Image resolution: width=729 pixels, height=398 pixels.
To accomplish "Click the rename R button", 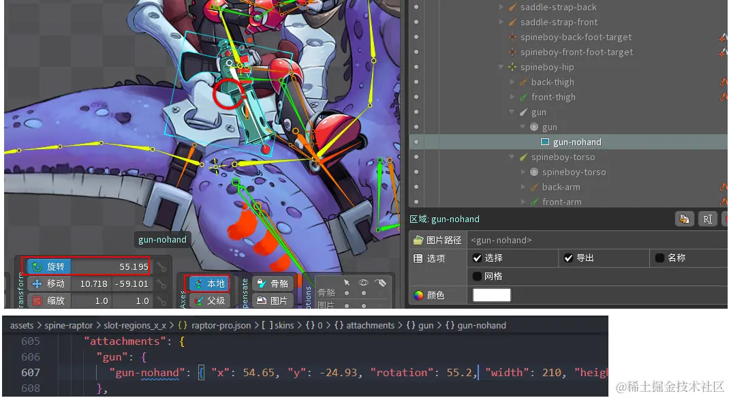I will coord(708,219).
